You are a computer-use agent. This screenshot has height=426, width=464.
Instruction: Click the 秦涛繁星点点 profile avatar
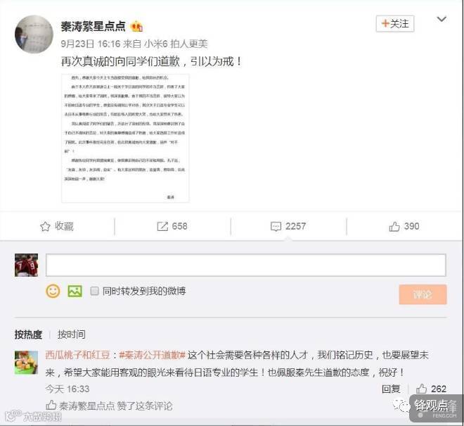click(x=34, y=35)
